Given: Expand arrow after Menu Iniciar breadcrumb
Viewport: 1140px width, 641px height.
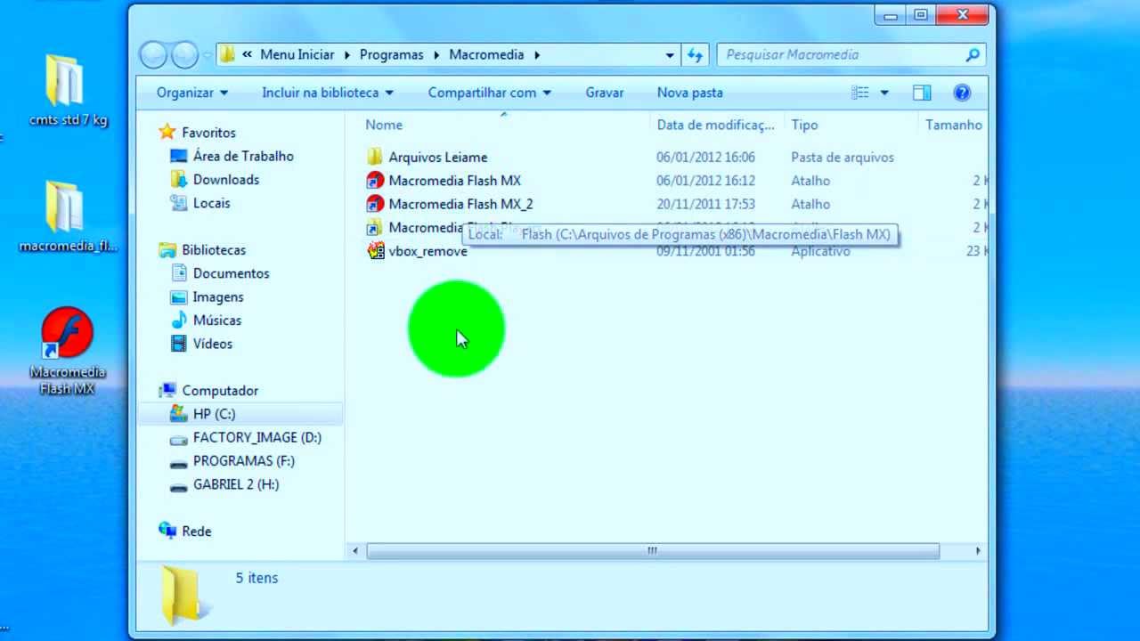Looking at the screenshot, I should (347, 55).
